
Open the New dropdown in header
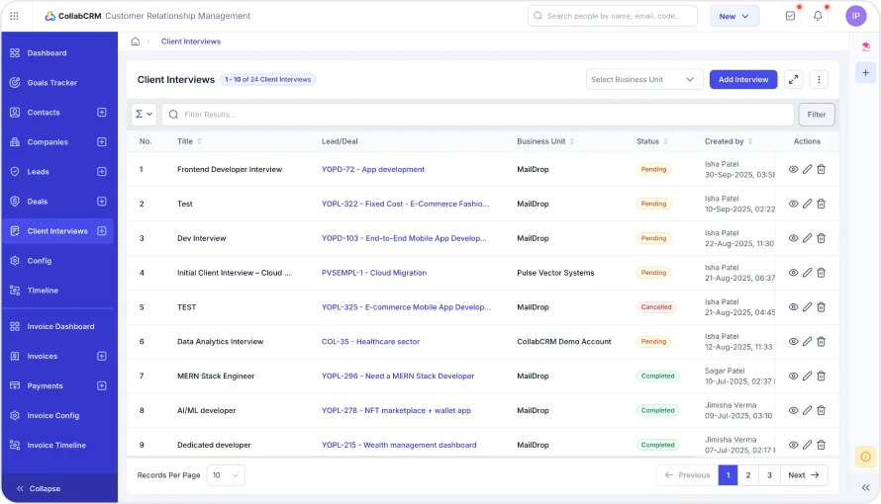[734, 16]
